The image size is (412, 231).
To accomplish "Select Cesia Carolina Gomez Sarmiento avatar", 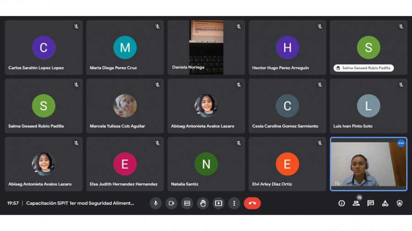I will click(287, 106).
